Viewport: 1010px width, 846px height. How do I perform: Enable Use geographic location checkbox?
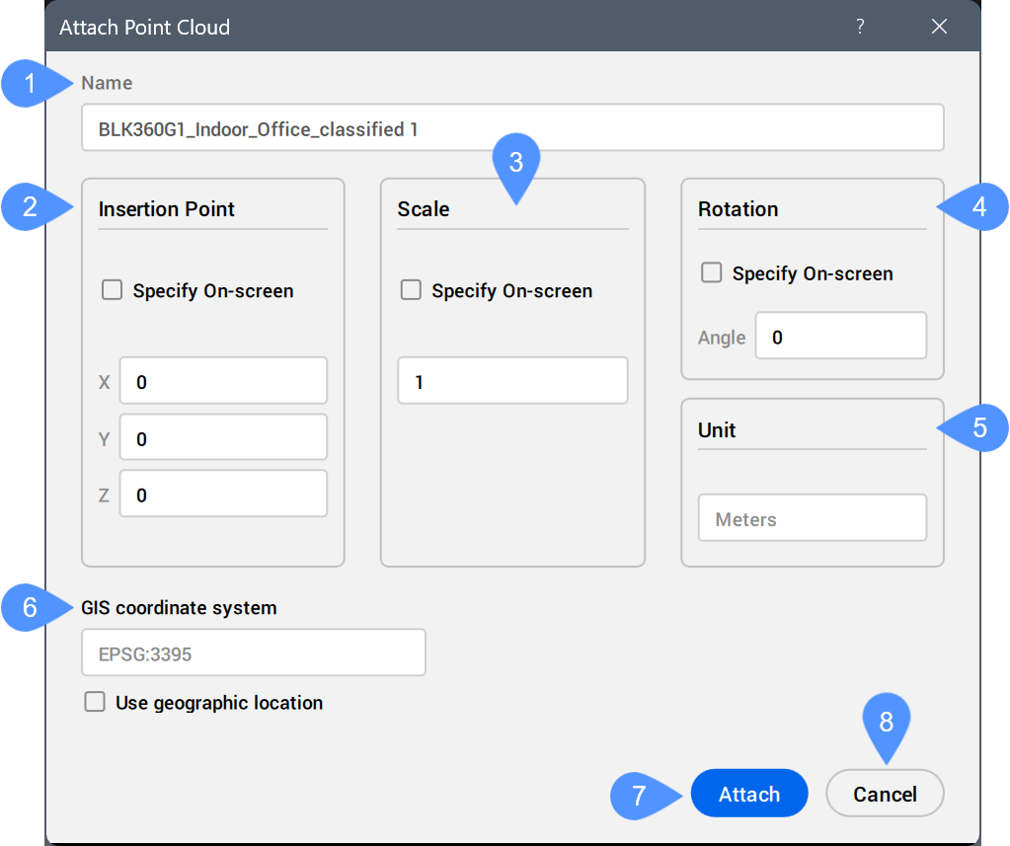96,703
